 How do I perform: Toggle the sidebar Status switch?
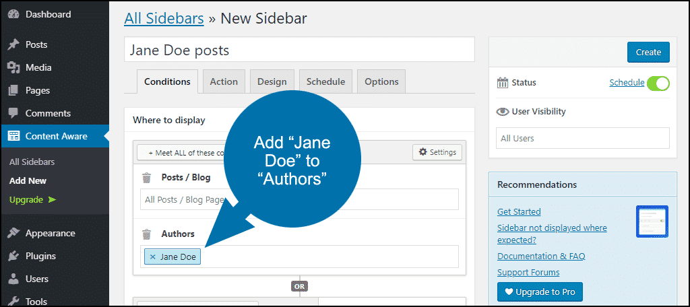coord(658,83)
